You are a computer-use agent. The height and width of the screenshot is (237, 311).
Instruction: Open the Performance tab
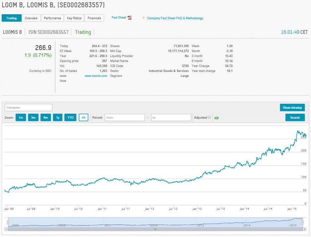tap(52, 18)
